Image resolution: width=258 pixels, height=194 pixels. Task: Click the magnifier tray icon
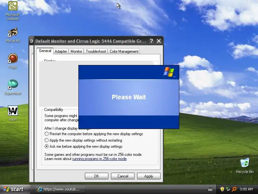click(234, 189)
